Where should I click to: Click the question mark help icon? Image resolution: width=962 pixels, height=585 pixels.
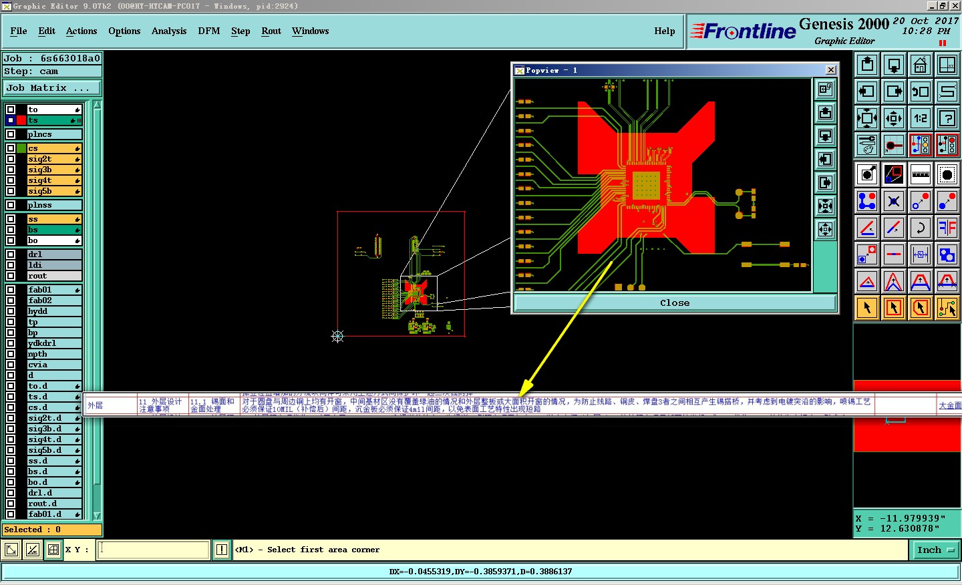[x=947, y=118]
